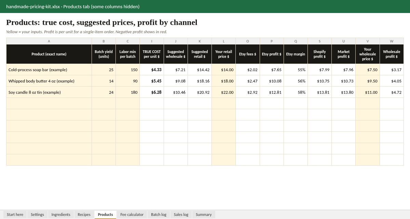The height and width of the screenshot is (219, 410).
Task: Edit body butter retail price $18.00
Action: (224, 81)
